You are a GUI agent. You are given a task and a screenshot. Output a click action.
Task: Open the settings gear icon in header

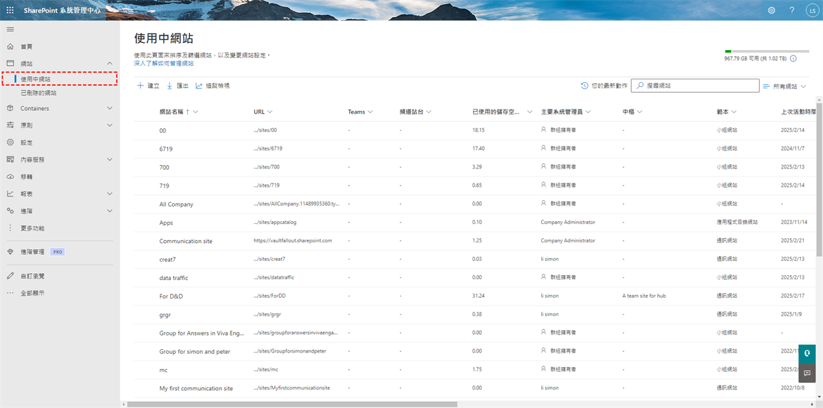click(772, 10)
